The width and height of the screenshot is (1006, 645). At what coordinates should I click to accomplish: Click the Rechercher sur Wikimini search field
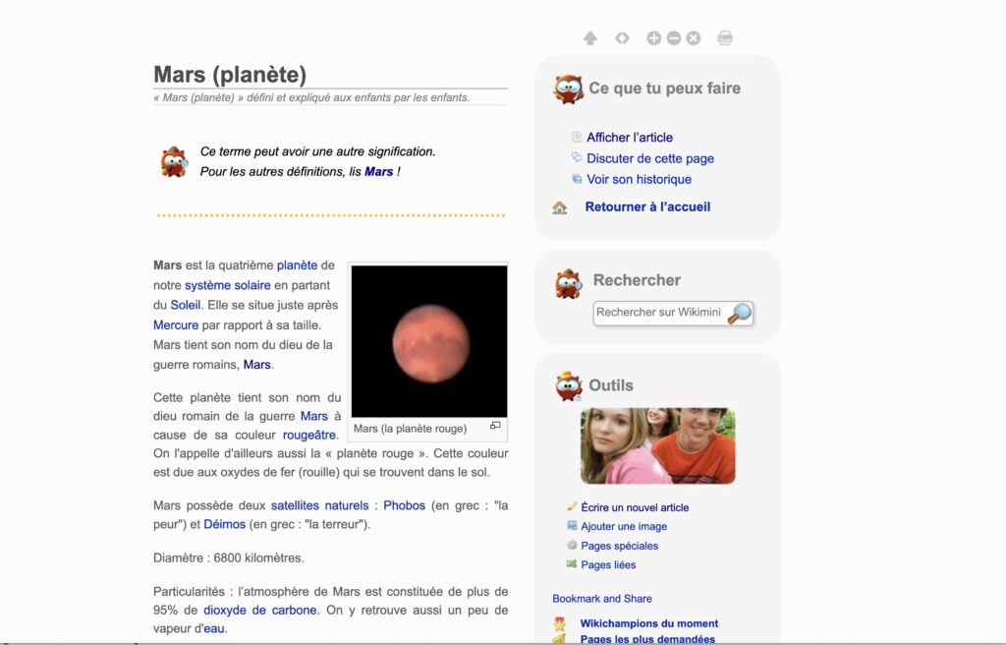tap(658, 313)
